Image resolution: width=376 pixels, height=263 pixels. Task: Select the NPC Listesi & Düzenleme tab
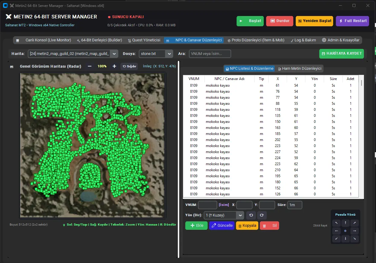(249, 69)
